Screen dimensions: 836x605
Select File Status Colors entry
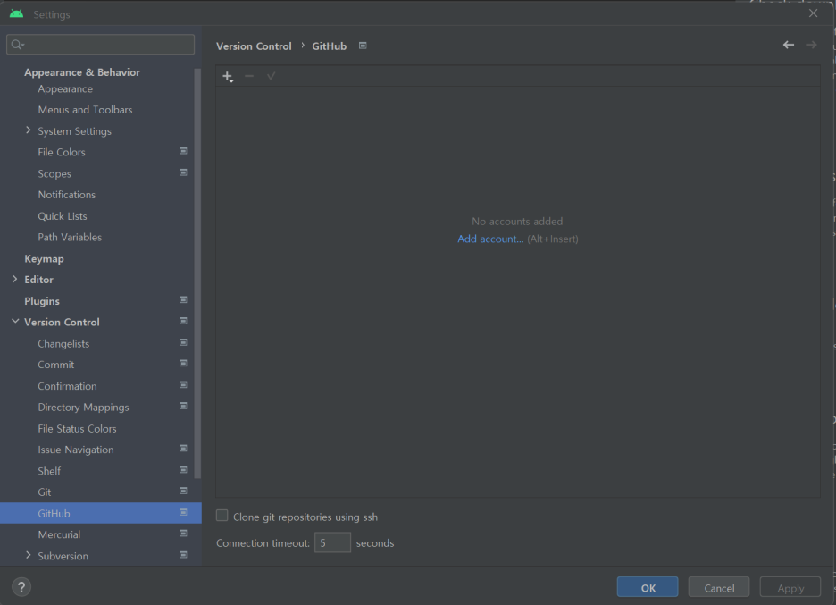[x=77, y=429]
